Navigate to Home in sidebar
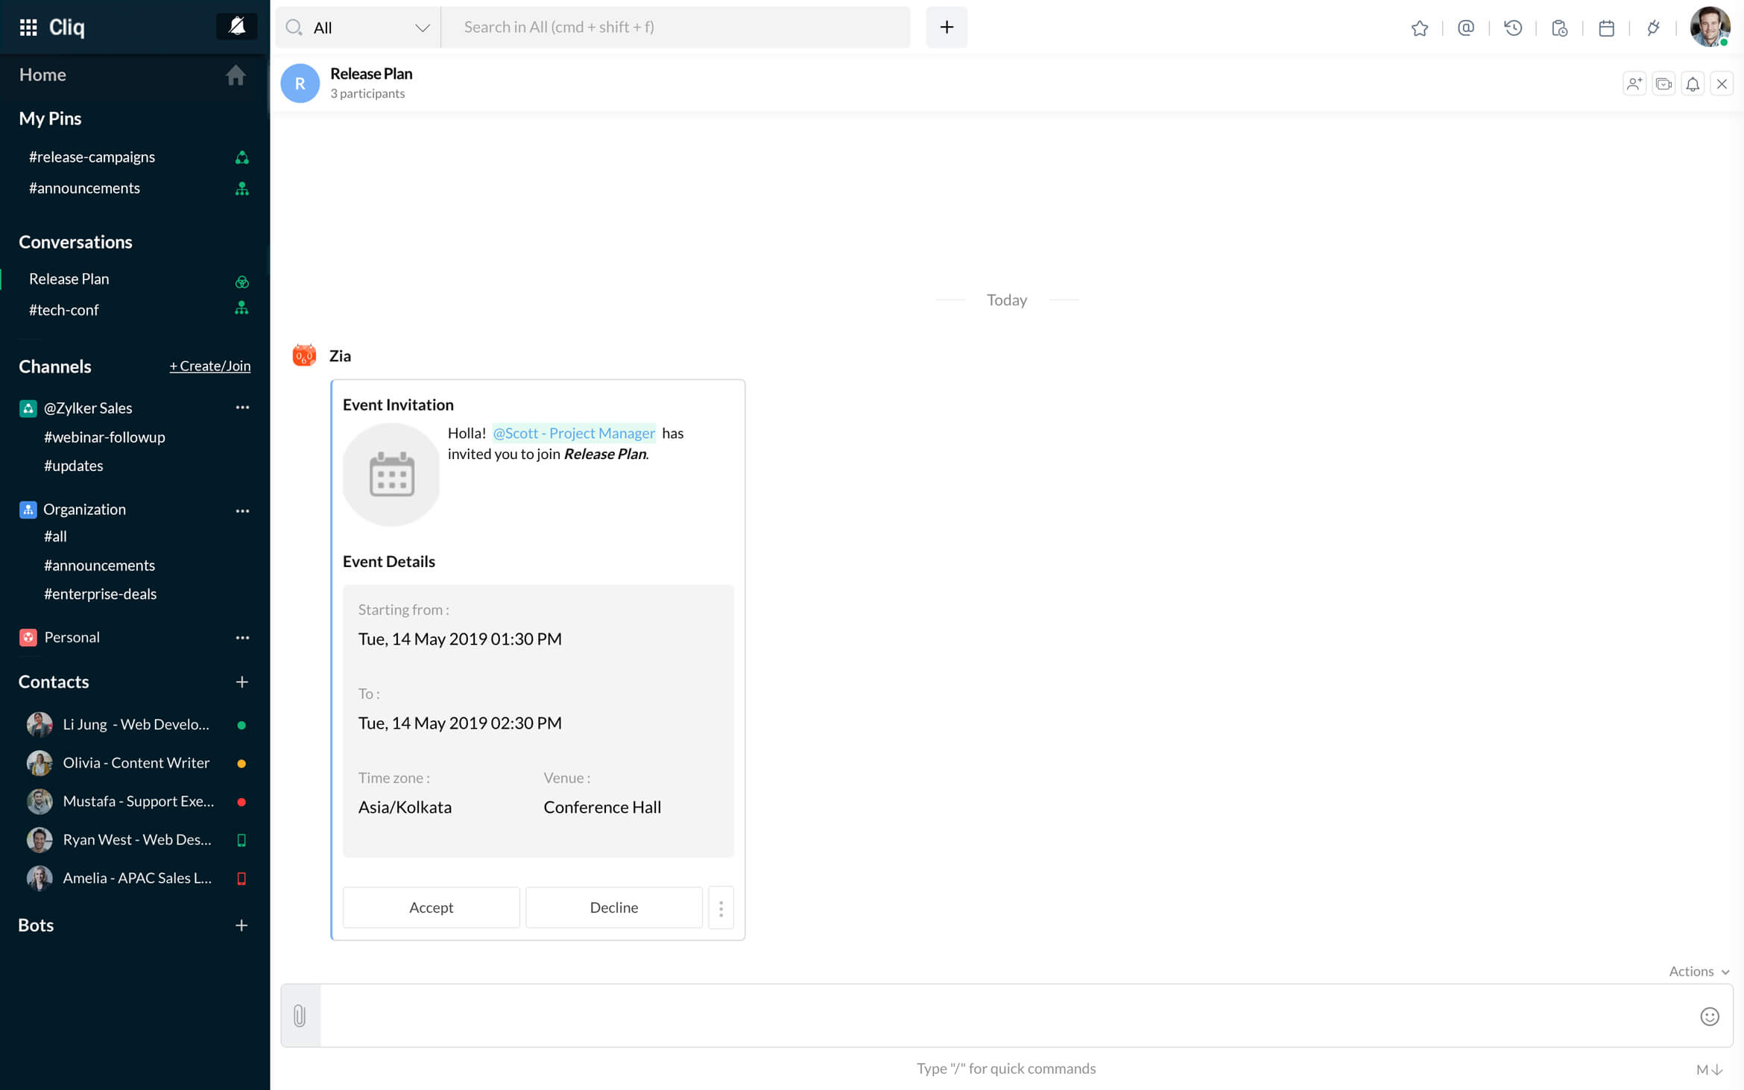 [42, 74]
